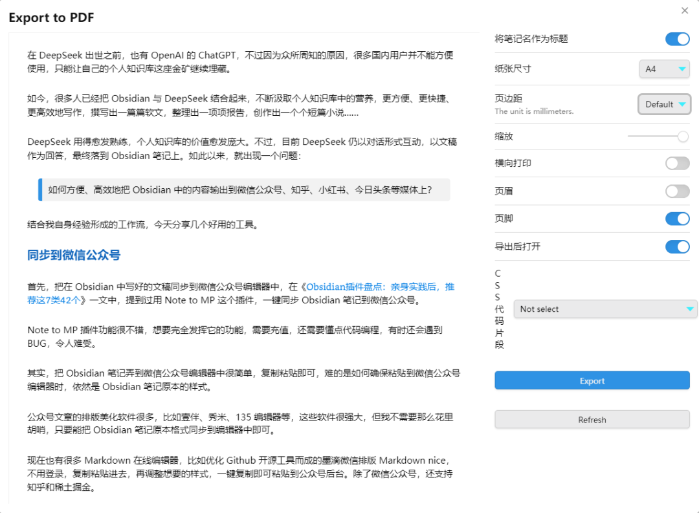699x513 pixels.
Task: Open the 页边距 Default dropdown
Action: pos(664,104)
